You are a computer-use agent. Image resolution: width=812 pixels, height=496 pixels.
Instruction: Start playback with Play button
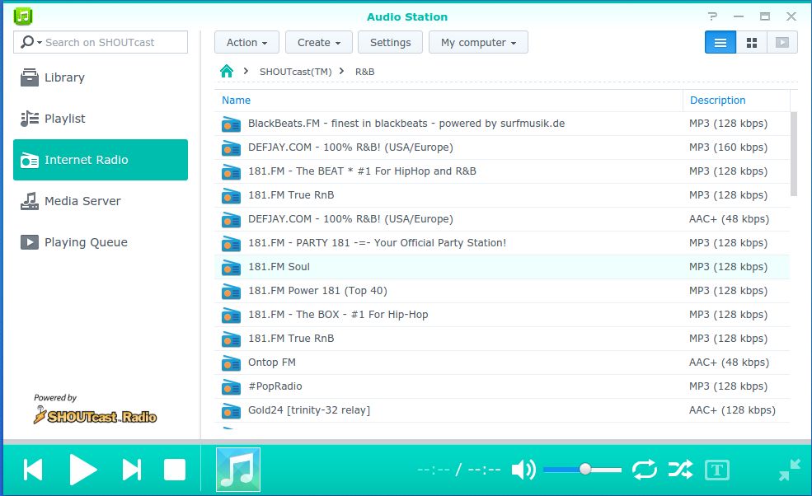83,470
